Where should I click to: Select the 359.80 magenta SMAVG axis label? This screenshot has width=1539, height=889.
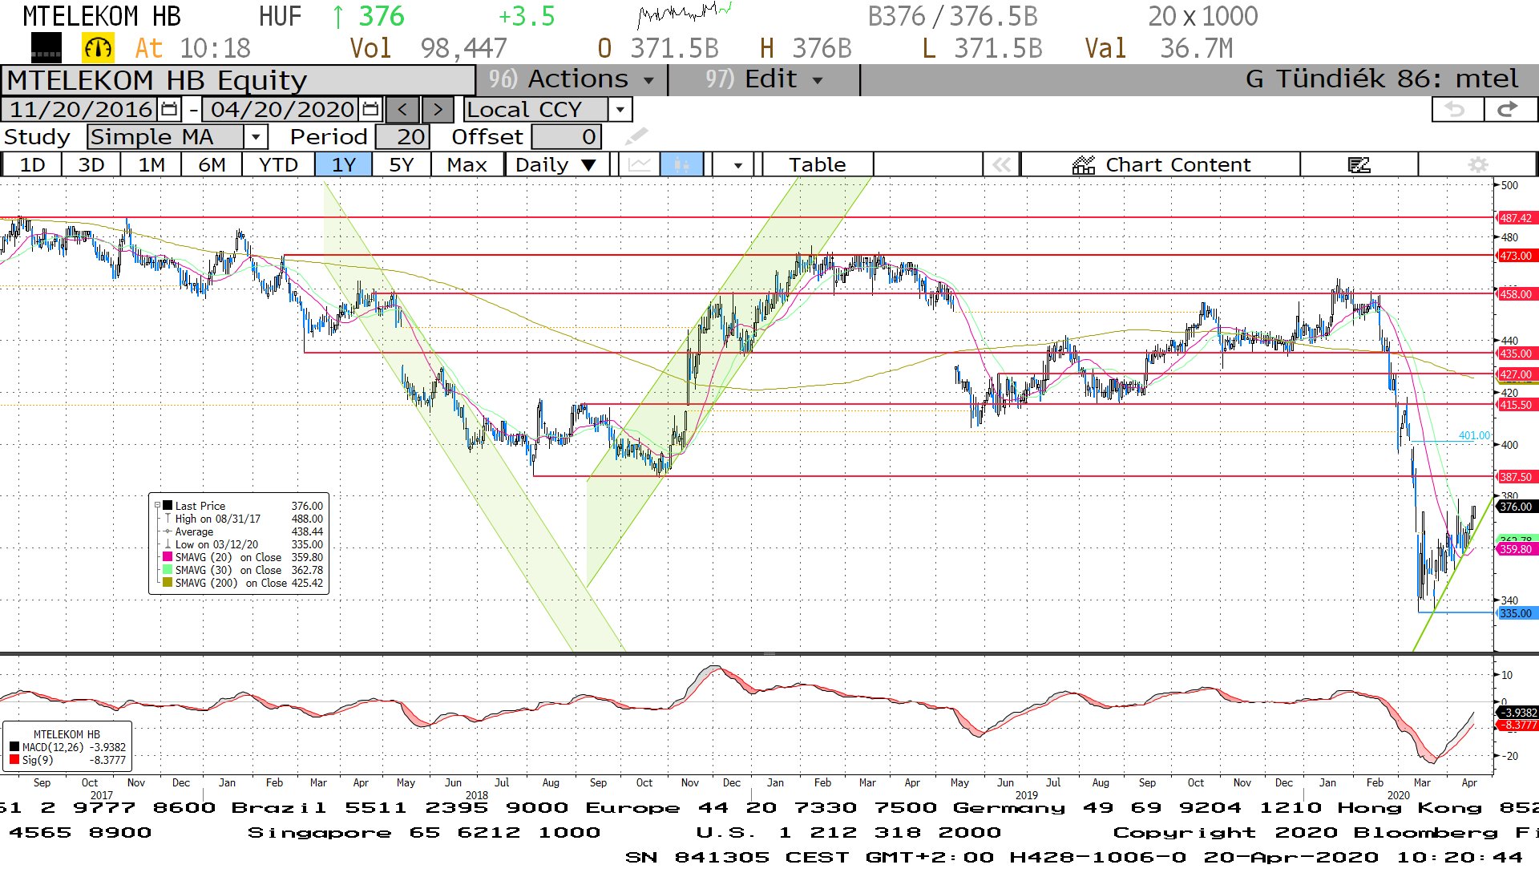tap(1517, 549)
